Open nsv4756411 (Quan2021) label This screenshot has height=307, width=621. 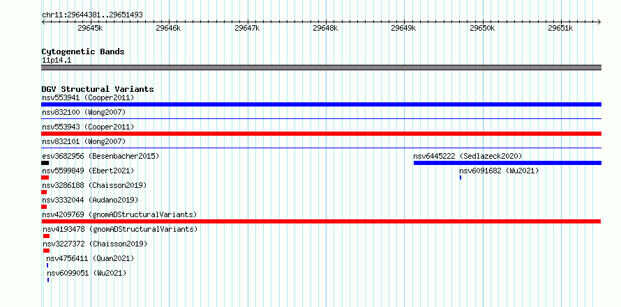90,258
